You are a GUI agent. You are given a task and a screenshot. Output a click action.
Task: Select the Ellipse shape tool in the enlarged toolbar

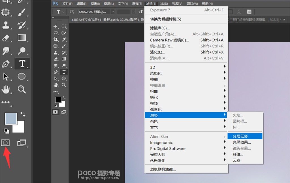click(22, 76)
